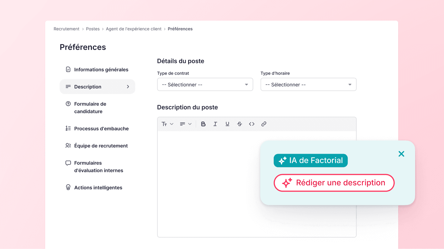Open the Type de contrat dropdown
The image size is (444, 249).
click(x=205, y=84)
